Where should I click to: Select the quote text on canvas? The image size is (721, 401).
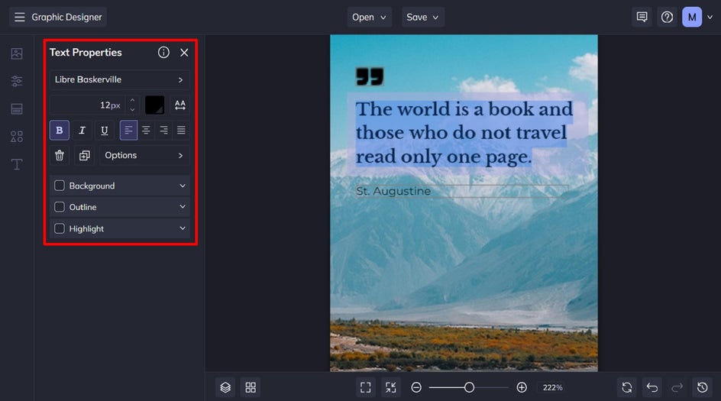click(x=464, y=133)
